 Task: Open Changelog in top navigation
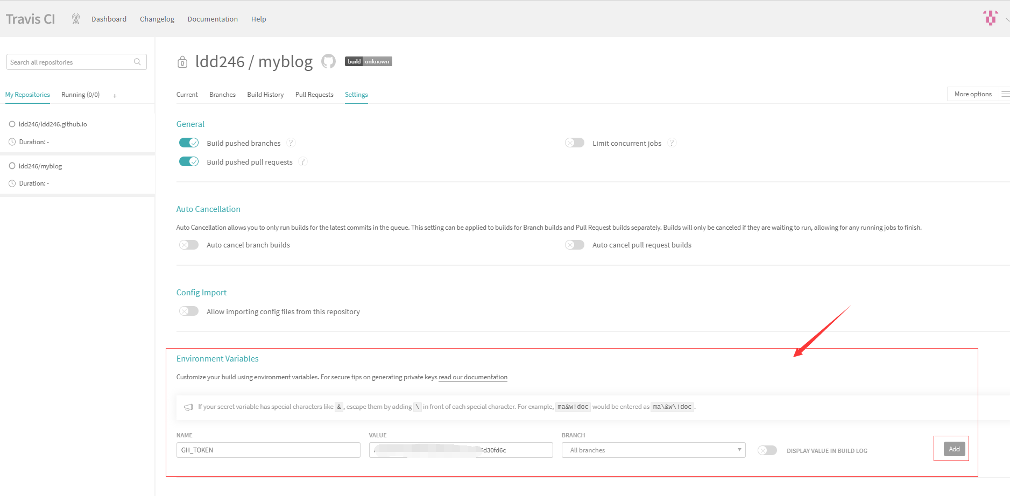tap(157, 19)
